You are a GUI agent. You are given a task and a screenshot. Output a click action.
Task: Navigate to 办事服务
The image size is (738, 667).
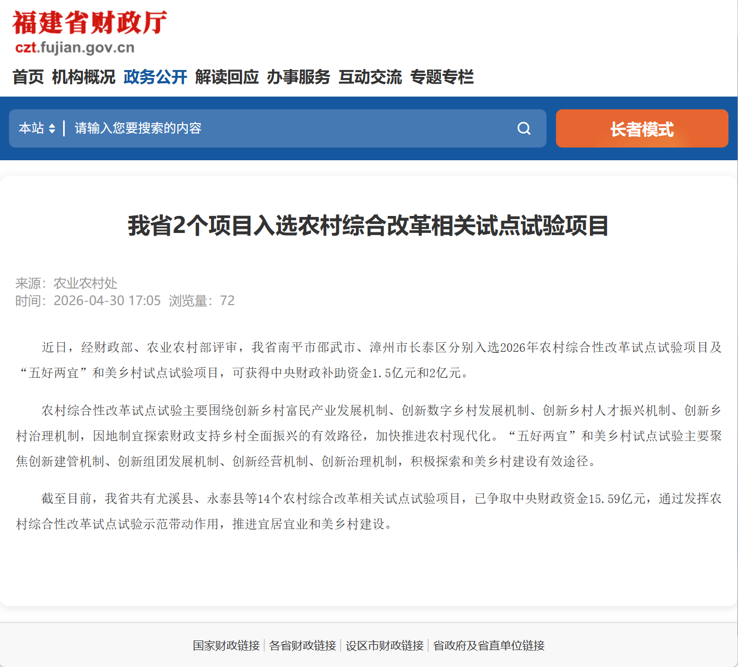click(x=299, y=77)
